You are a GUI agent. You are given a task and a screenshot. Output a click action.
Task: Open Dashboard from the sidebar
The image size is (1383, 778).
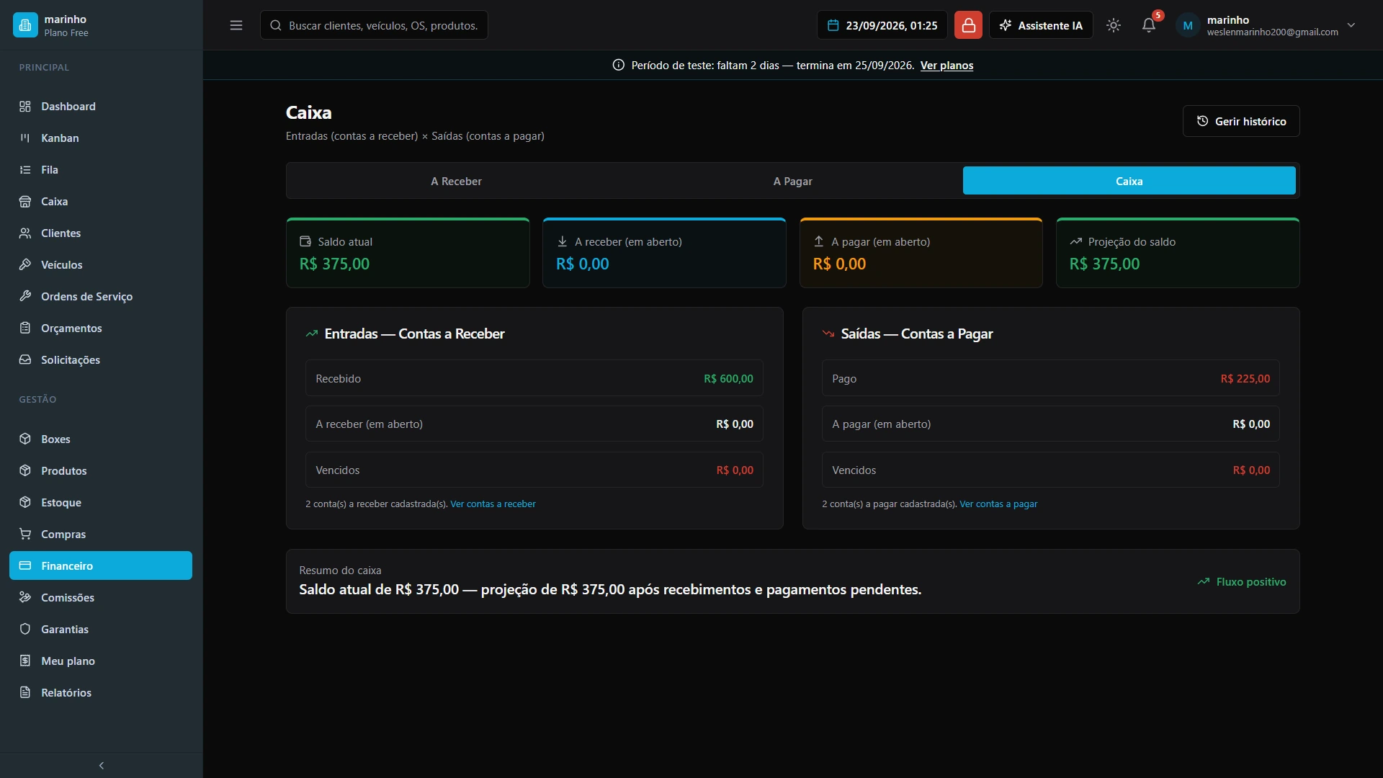pos(101,107)
